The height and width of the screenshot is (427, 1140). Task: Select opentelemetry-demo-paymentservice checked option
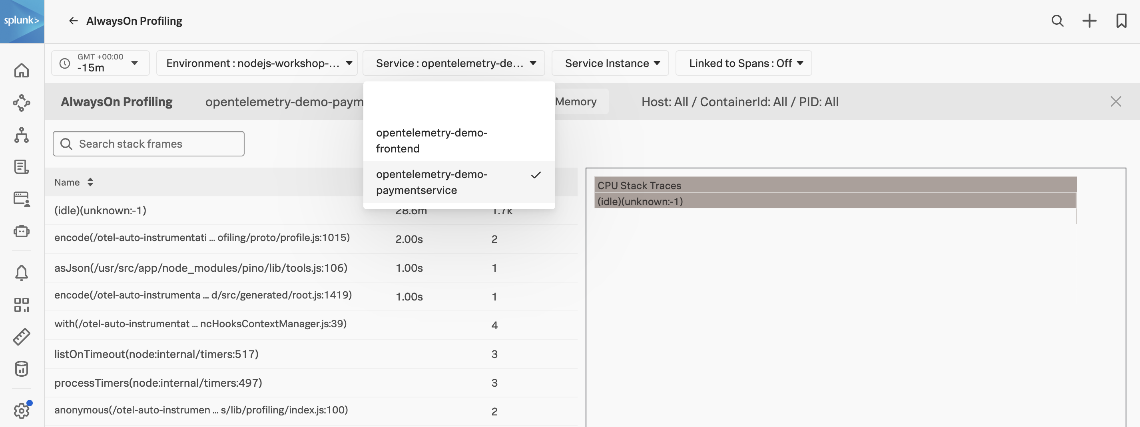point(458,182)
